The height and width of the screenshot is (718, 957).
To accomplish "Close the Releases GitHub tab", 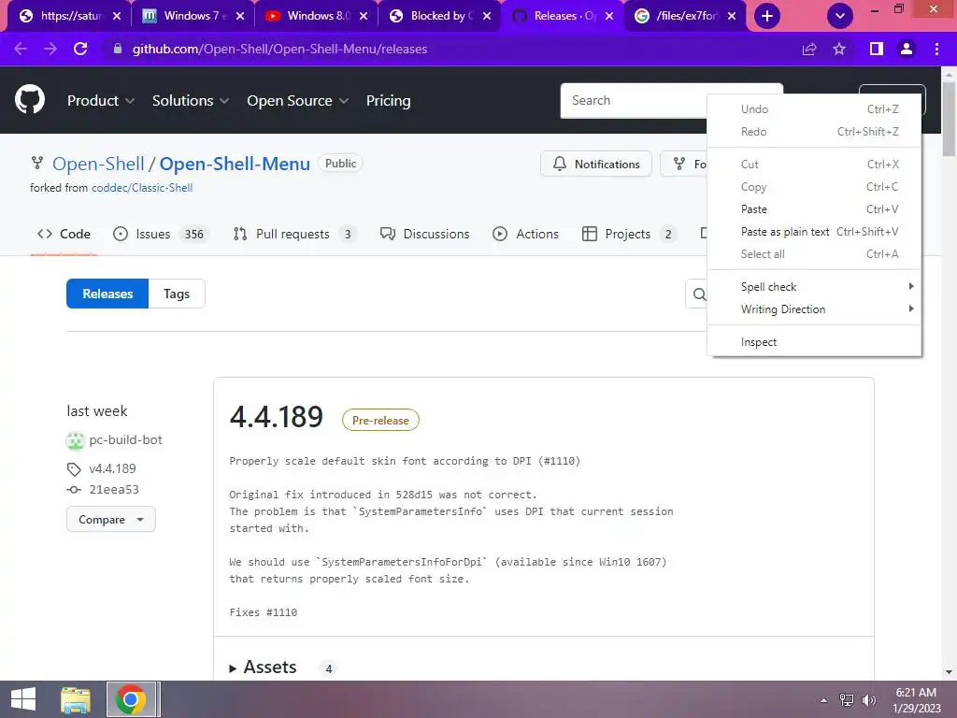I will (609, 16).
